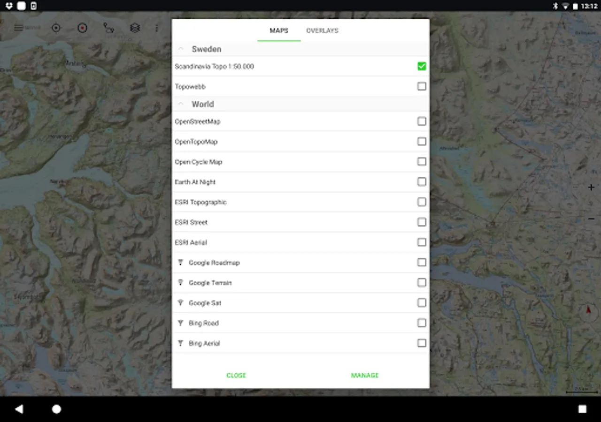Enable the Topowebb map checkbox

(422, 86)
